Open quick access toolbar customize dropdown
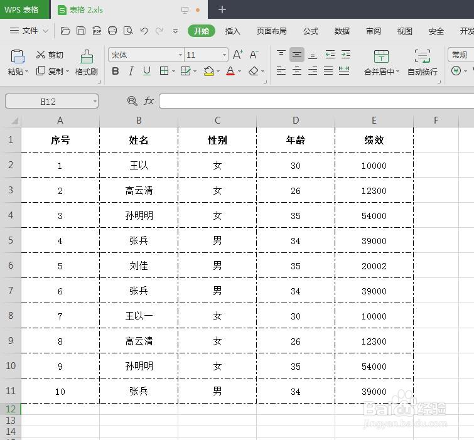This screenshot has width=474, height=440. tap(175, 31)
